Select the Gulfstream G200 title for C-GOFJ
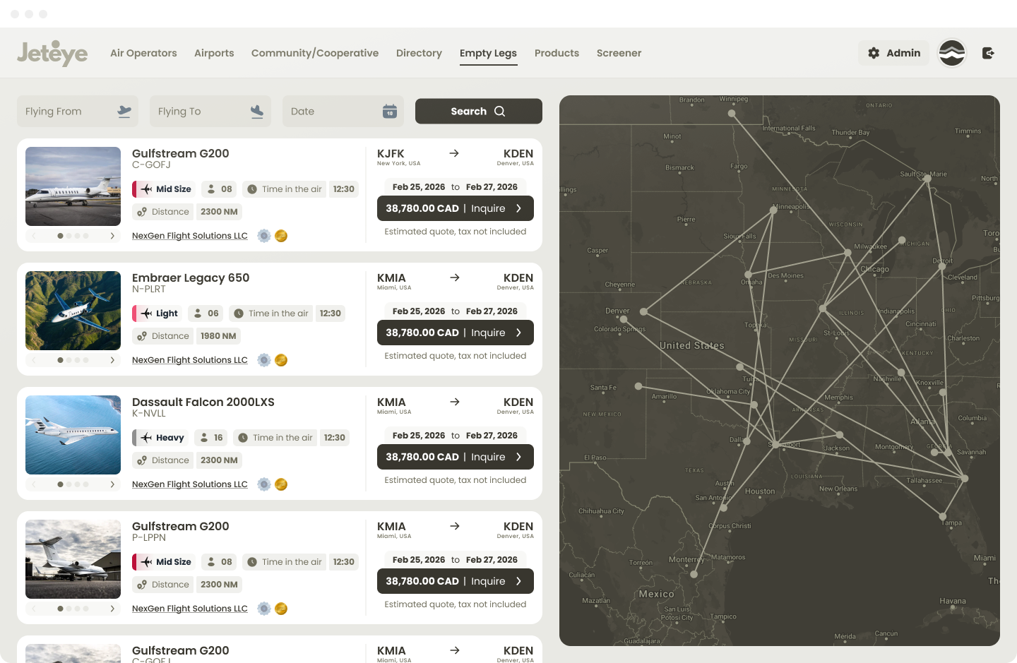The image size is (1017, 663). [181, 153]
